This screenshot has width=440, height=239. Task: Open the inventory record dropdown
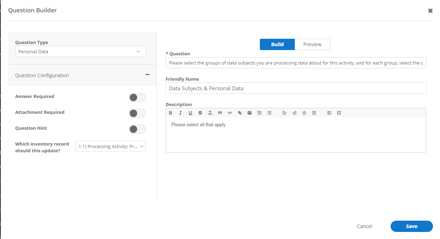pos(110,146)
